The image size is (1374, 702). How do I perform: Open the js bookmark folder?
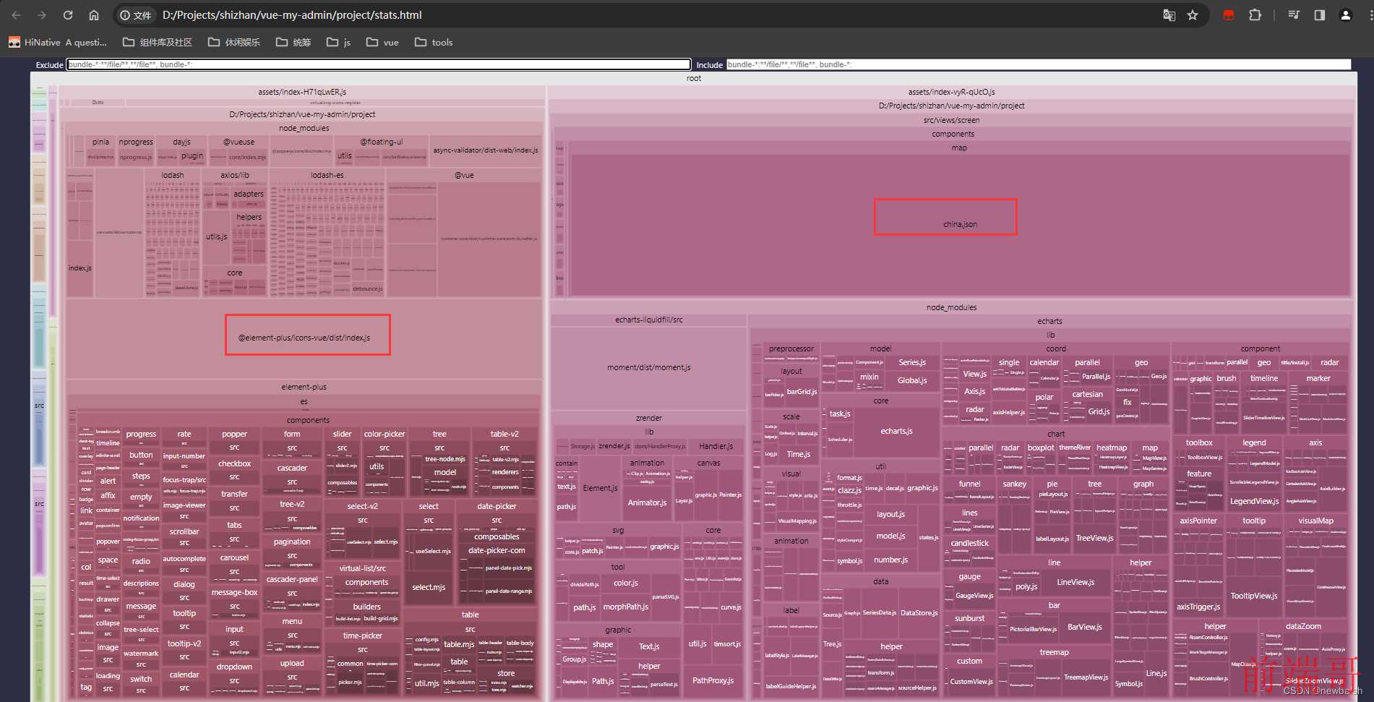(x=338, y=43)
